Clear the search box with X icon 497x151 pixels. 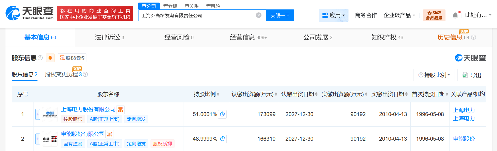pos(258,15)
